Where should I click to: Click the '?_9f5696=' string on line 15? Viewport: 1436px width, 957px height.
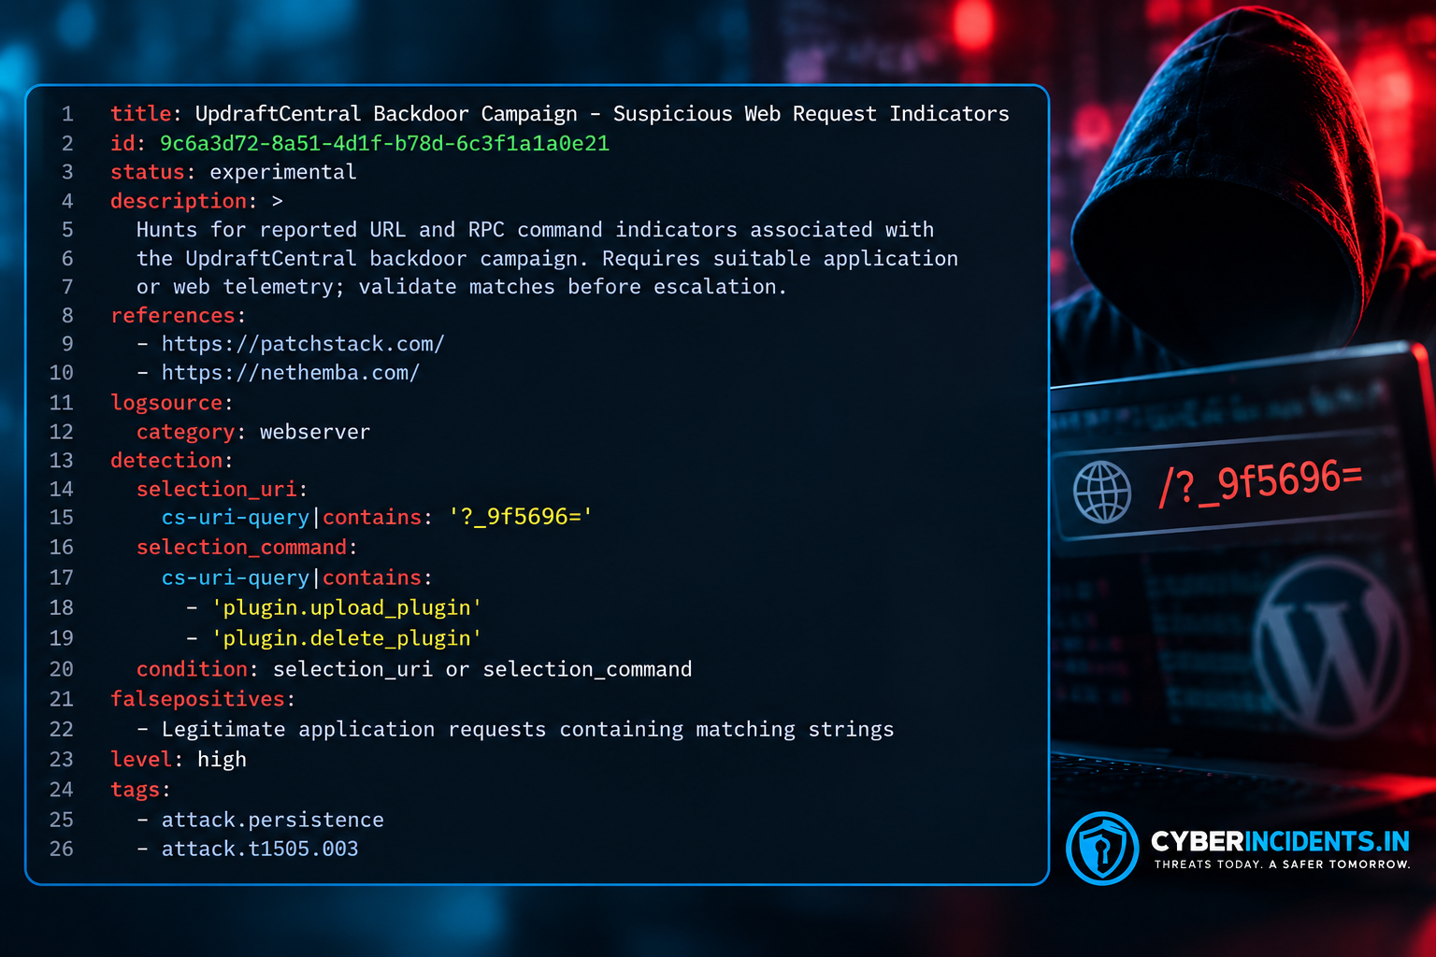pyautogui.click(x=521, y=517)
